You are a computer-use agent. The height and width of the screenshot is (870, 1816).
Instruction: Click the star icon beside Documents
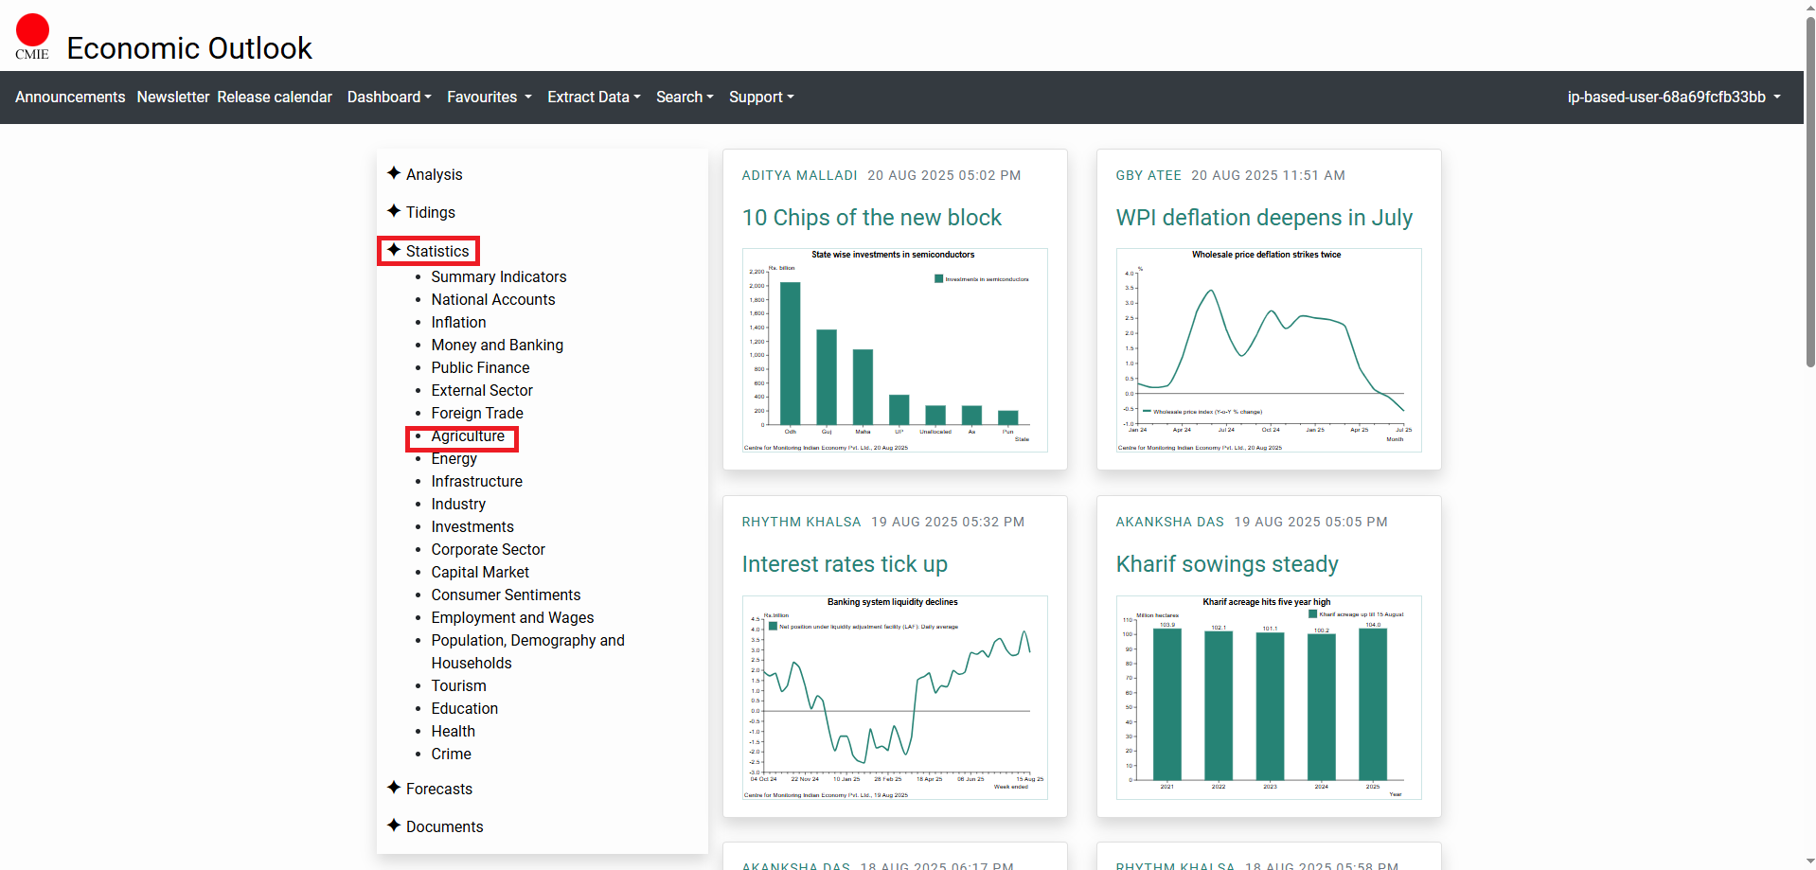(394, 826)
